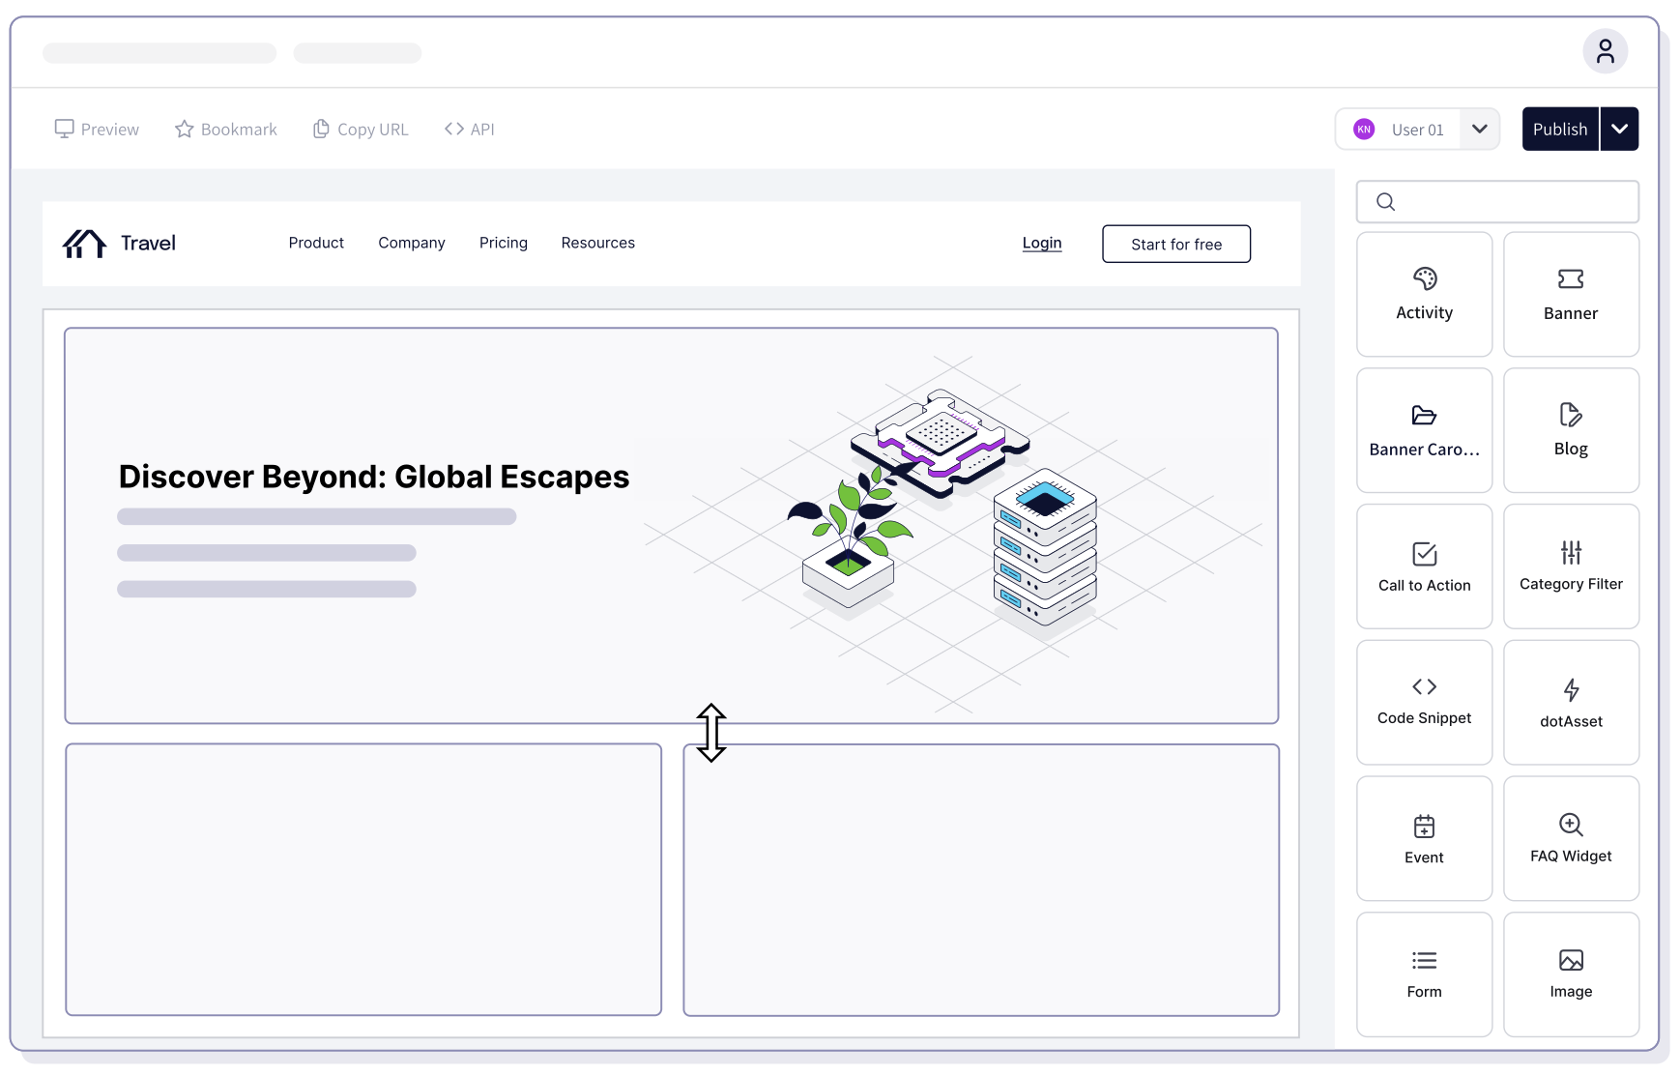Click the Start for free button
Image resolution: width=1680 pixels, height=1075 pixels.
[1176, 244]
